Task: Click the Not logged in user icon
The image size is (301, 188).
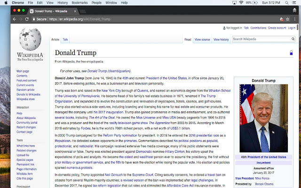Action: (224, 28)
